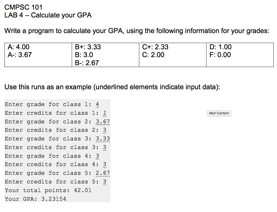Screen dimensions: 277x212
Task: Select the A-: 3.67 table entry
Action: tap(20, 55)
